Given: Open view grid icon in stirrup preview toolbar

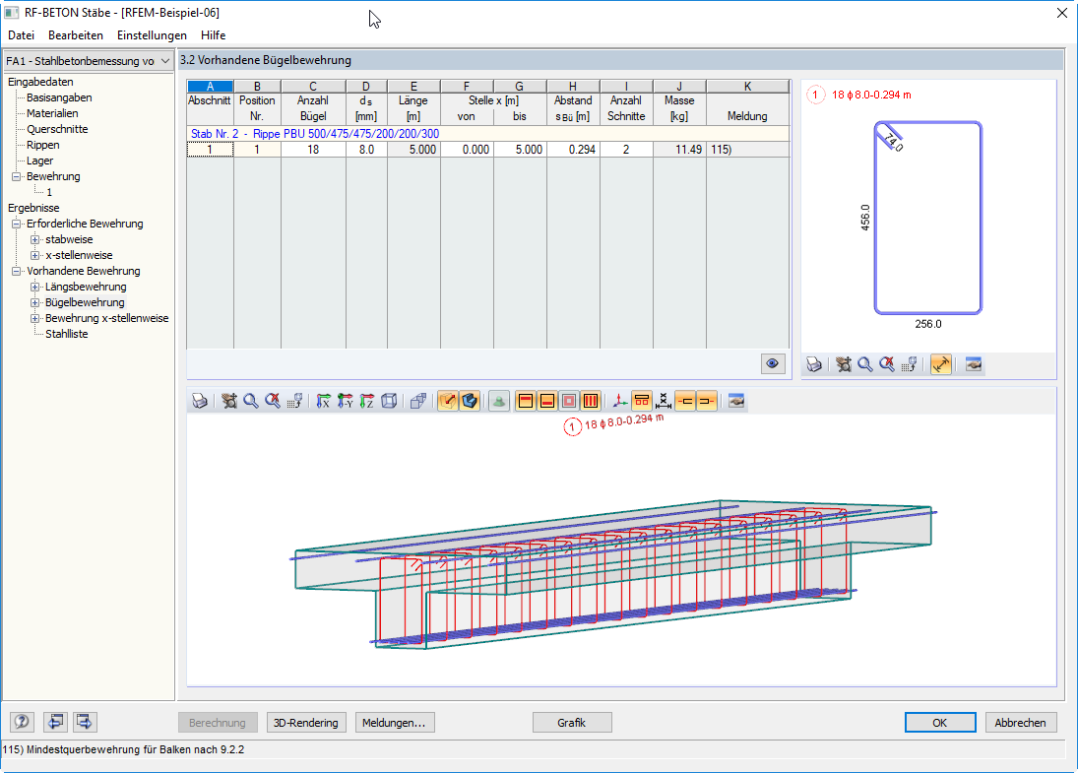Looking at the screenshot, I should pos(910,364).
